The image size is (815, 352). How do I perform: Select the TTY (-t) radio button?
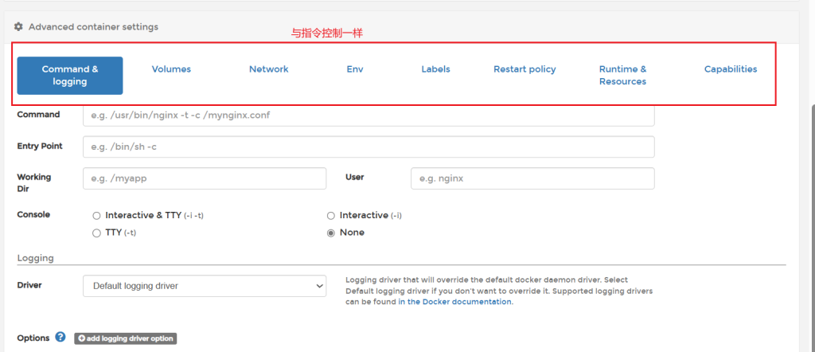tap(97, 233)
